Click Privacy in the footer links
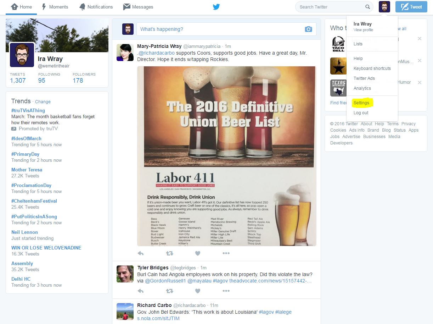This screenshot has height=324, width=433. pos(409,124)
